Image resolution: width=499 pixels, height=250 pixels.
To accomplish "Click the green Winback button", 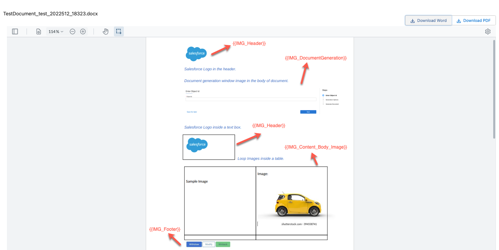I will pyautogui.click(x=222, y=244).
